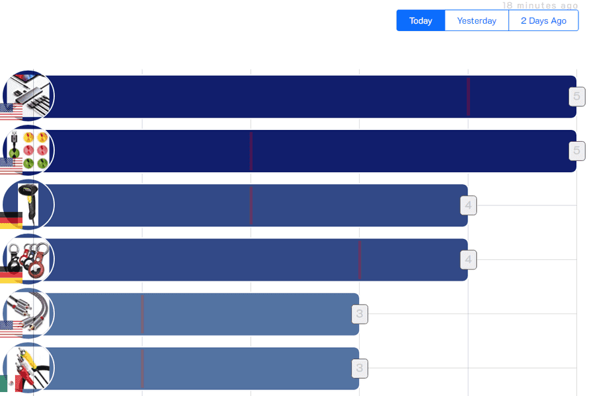Click the colorful cable clips product image
Viewport: 591px width, 396px height.
[x=30, y=148]
